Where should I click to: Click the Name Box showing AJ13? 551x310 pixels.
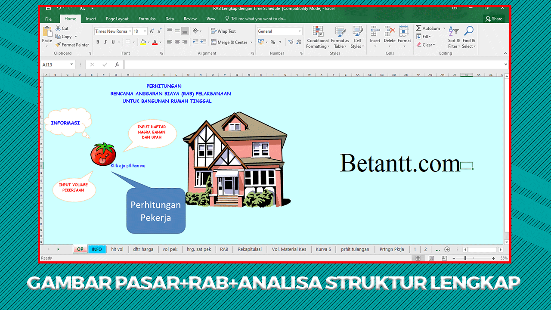58,65
